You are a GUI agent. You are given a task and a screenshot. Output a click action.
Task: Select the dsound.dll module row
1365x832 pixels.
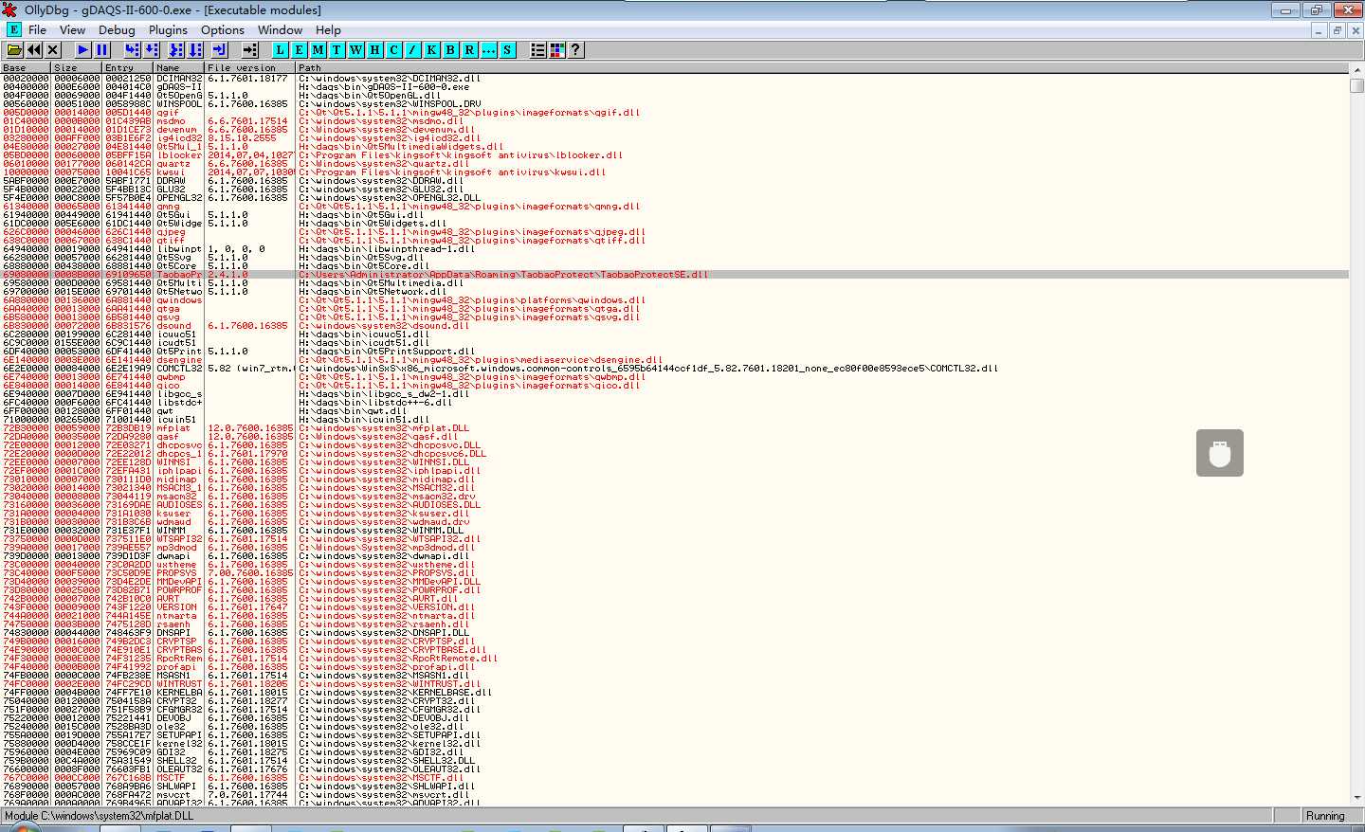(674, 326)
